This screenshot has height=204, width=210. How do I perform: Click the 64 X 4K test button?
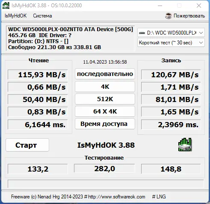coord(105,111)
